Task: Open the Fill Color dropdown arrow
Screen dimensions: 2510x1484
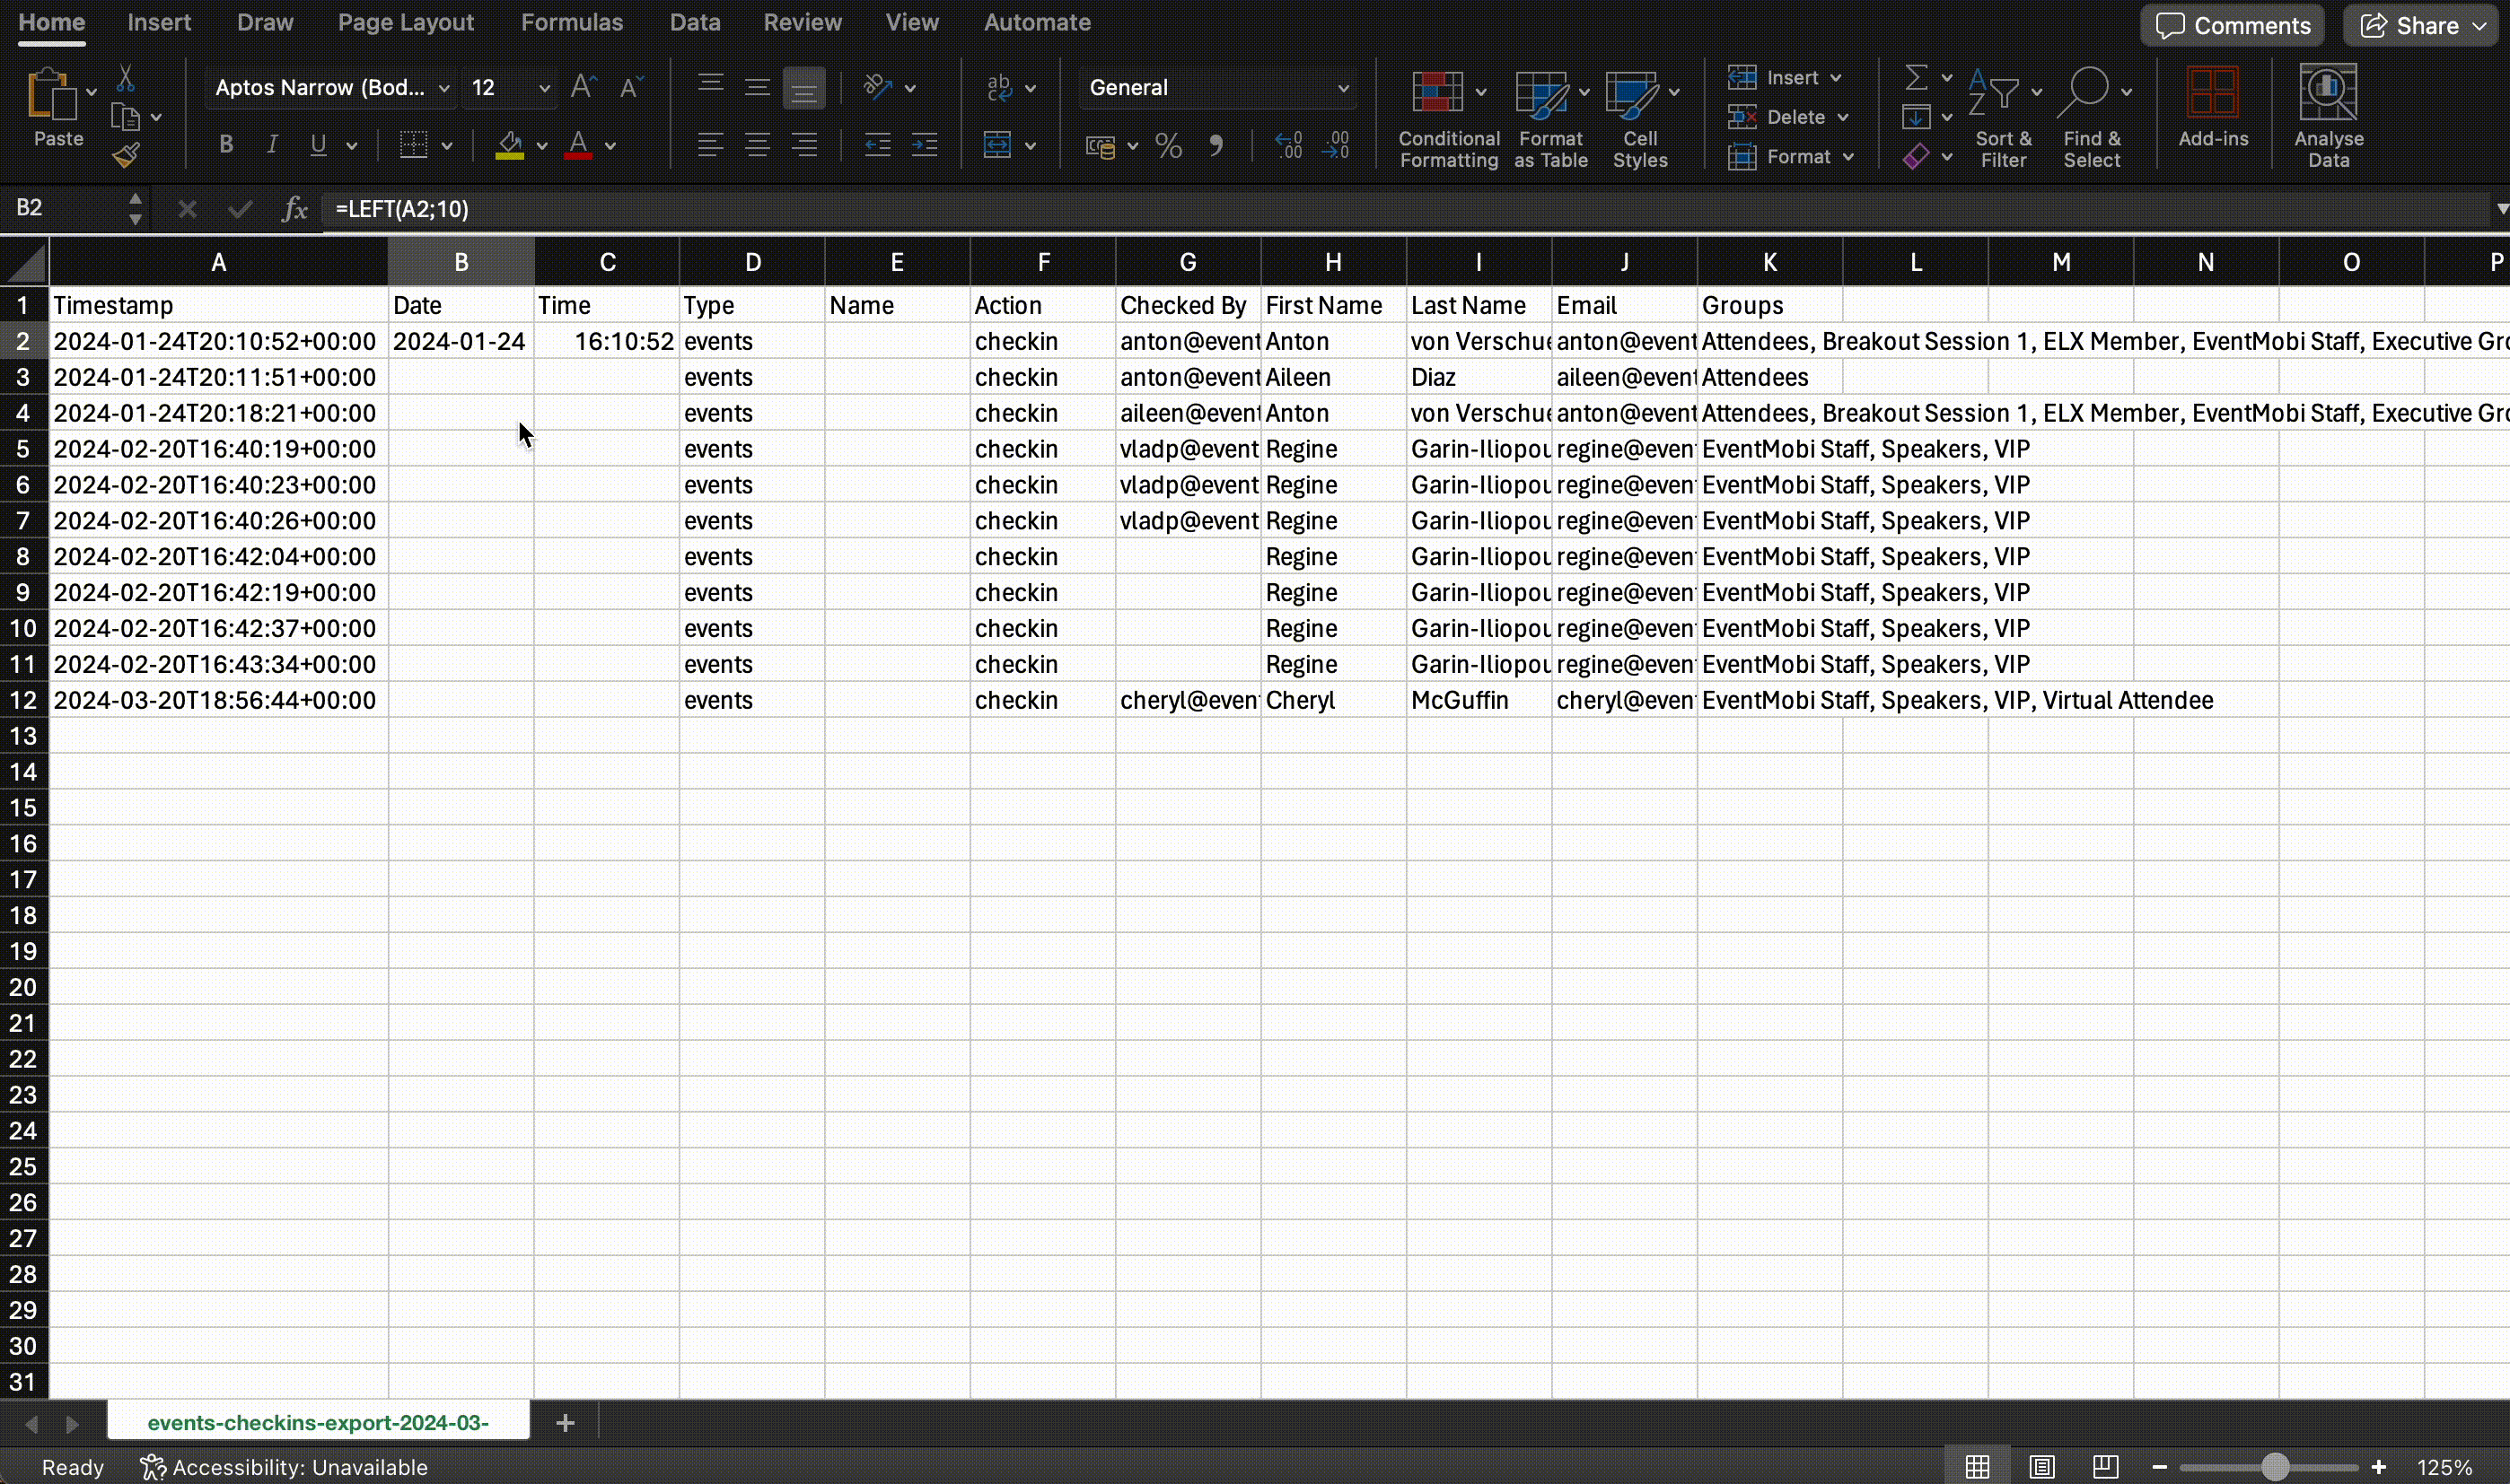Action: coord(541,145)
